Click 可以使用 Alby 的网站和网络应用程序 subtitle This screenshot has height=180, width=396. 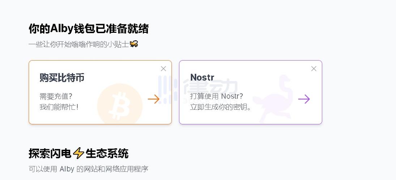pos(89,169)
